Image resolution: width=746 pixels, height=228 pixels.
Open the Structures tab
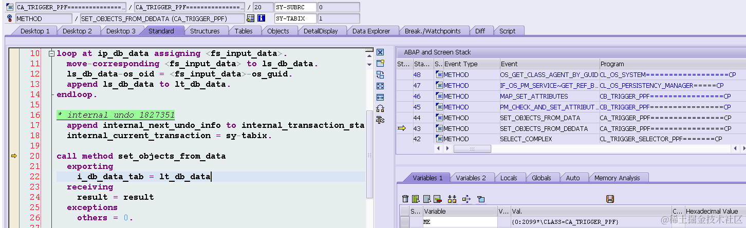205,31
